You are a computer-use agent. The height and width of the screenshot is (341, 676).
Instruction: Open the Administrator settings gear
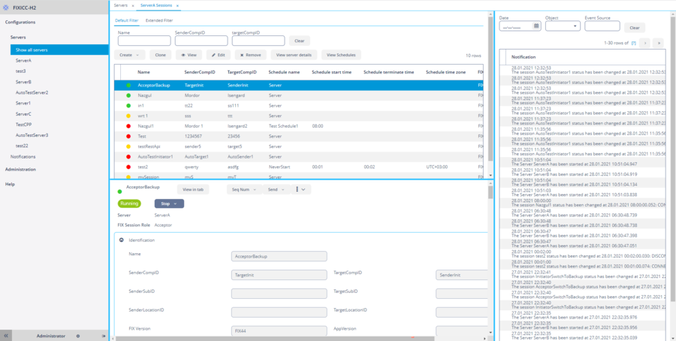pos(77,336)
